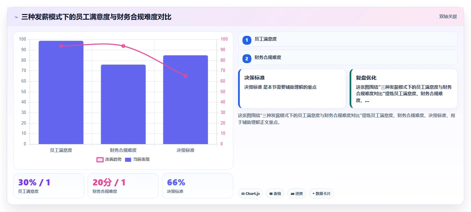
Task: Toggle the 当前表现 legend item
Action: (x=137, y=159)
